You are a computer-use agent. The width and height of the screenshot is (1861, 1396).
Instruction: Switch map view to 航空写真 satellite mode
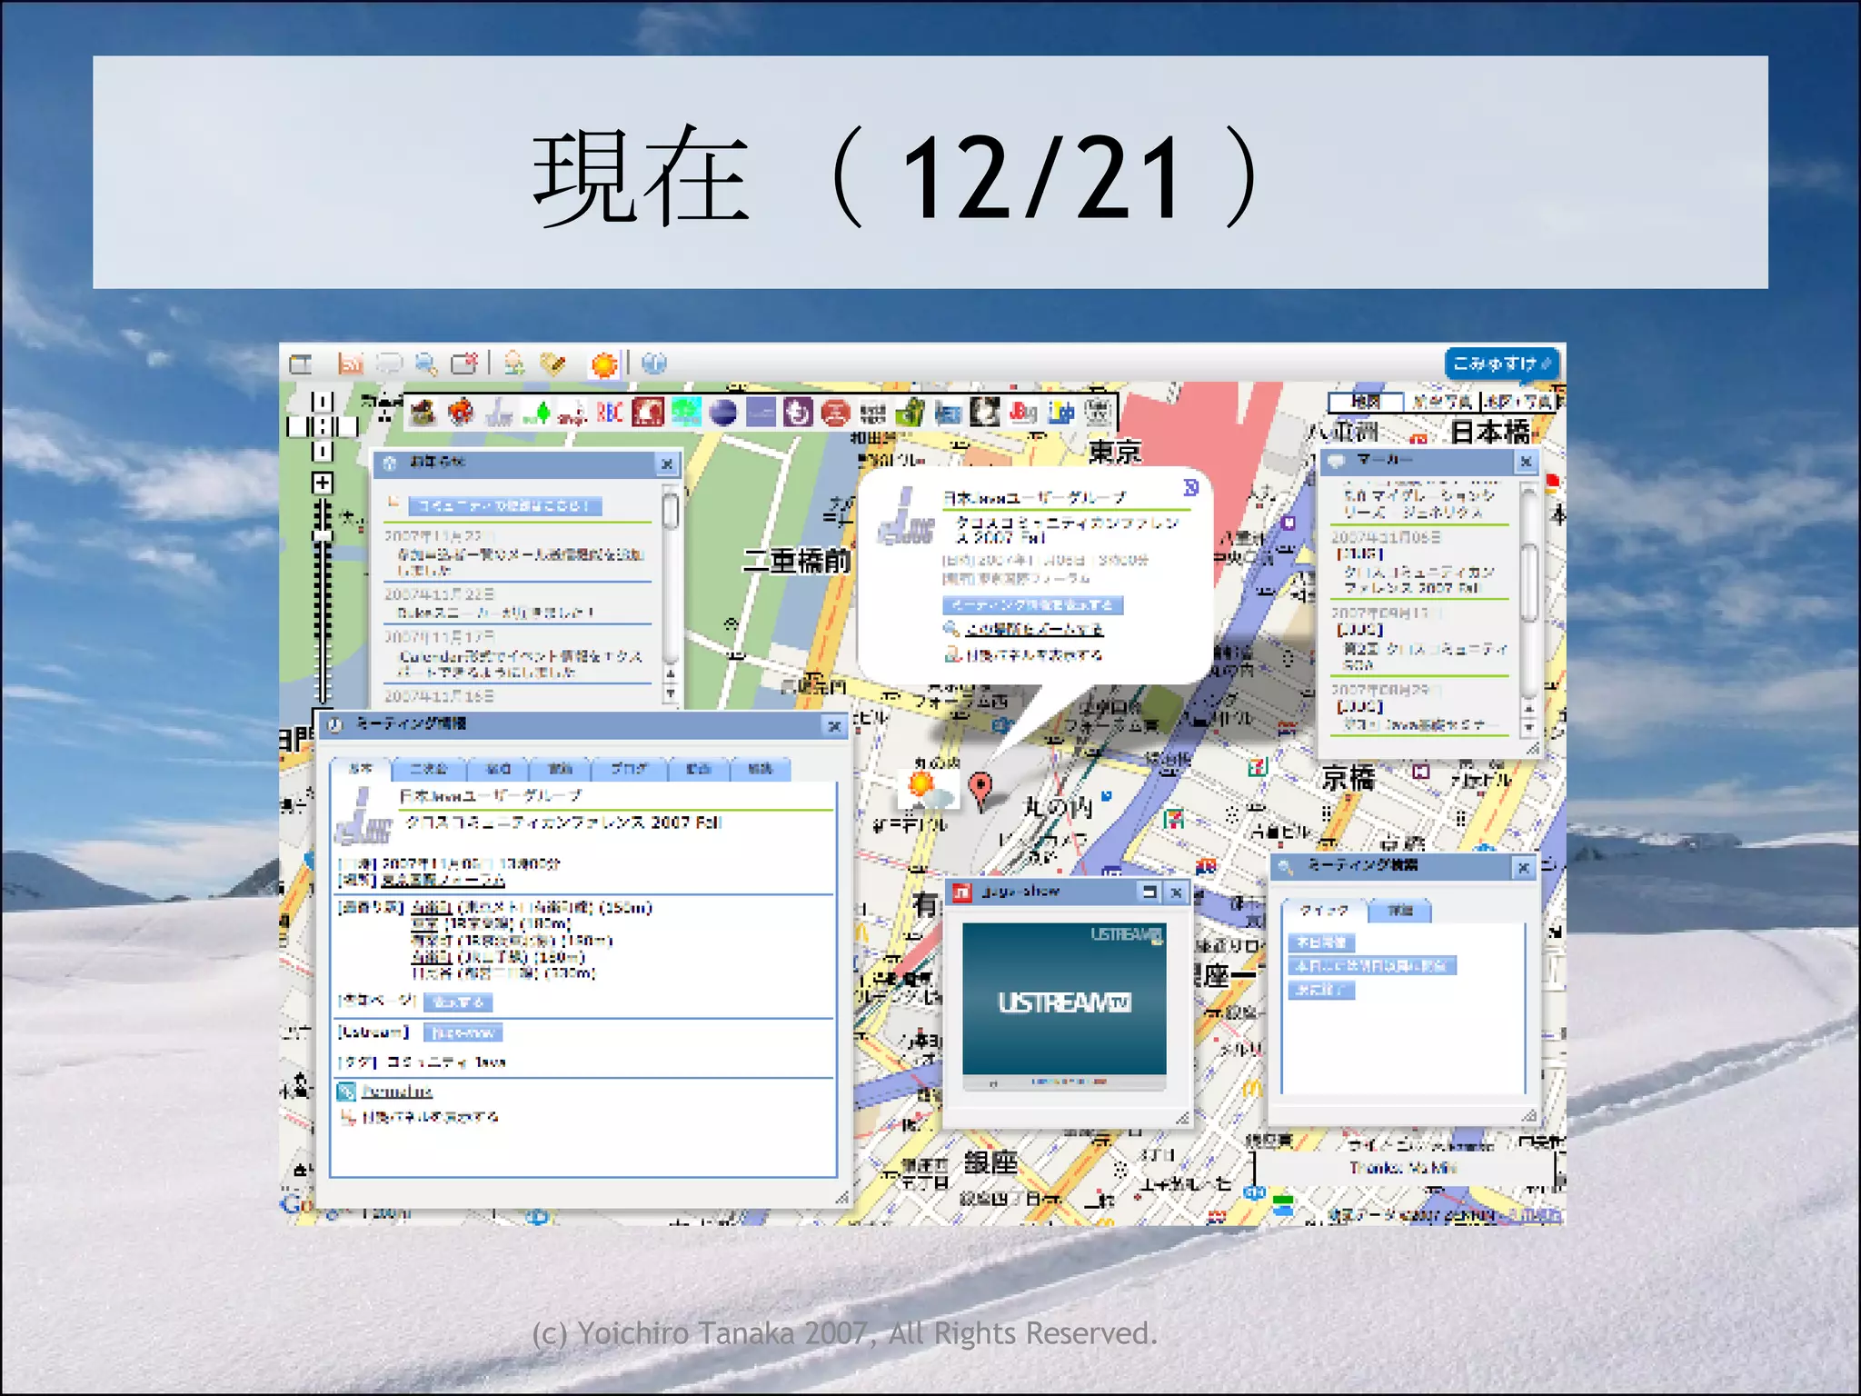(x=1443, y=402)
